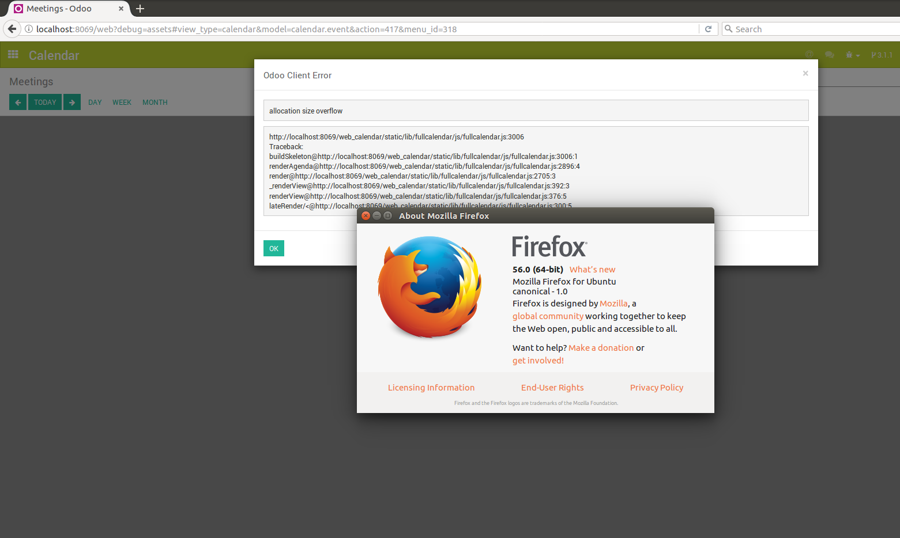This screenshot has height=538, width=900.
Task: Switch calendar to Month view
Action: click(x=155, y=102)
